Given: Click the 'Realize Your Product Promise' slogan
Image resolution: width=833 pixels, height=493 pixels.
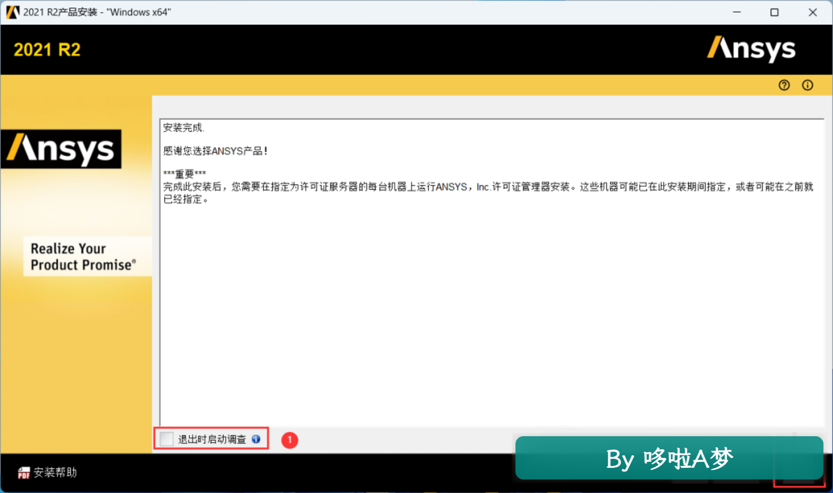Looking at the screenshot, I should [83, 256].
